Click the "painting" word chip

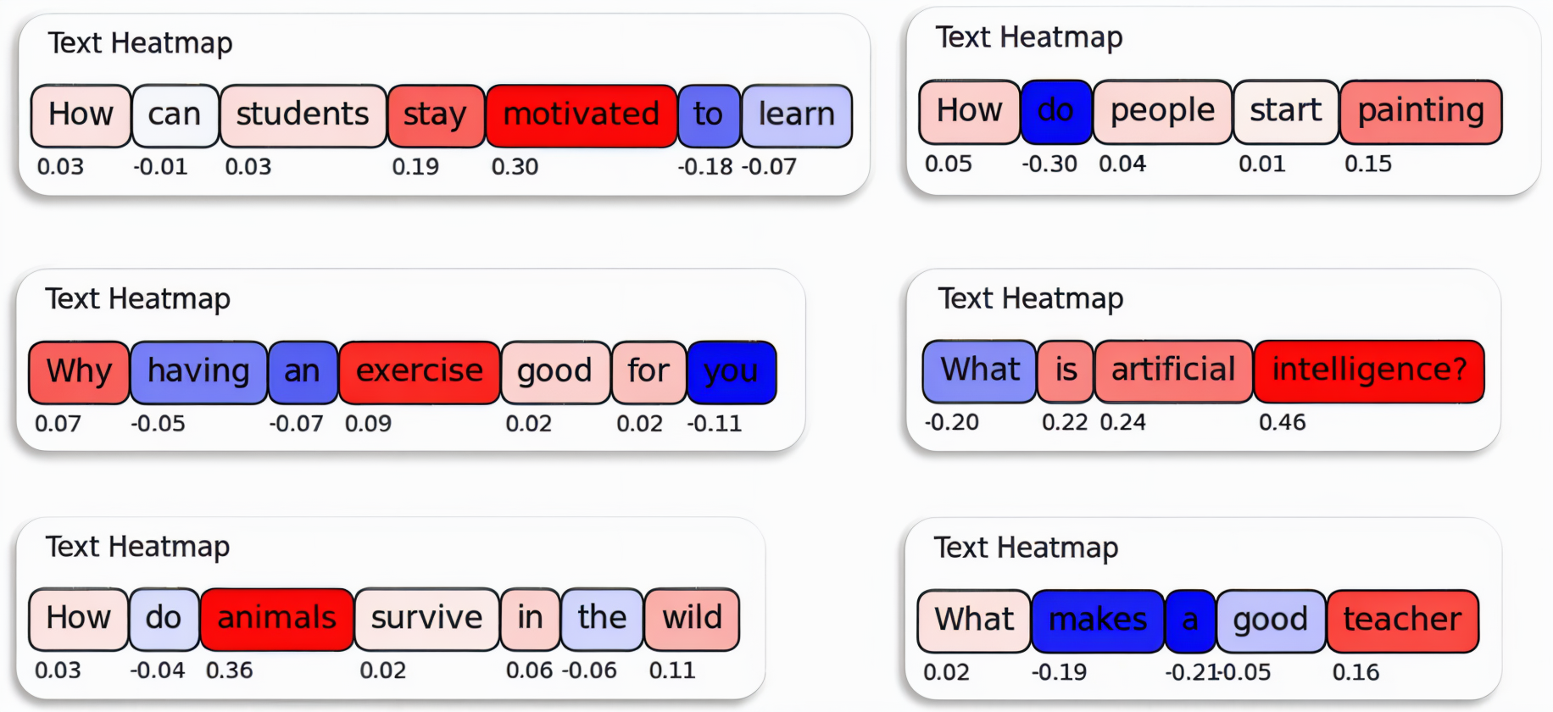coord(1421,111)
